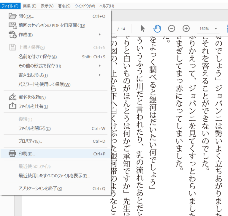Click the zoom in plus icon

click(x=186, y=29)
